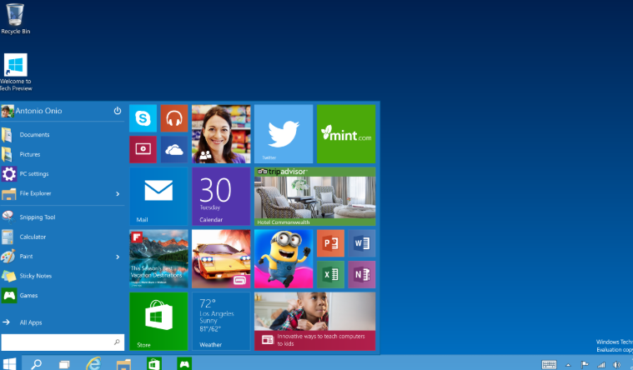Viewport: 633px width, 370px height.
Task: Launch PowerPoint from the Office tiles
Action: [x=330, y=243]
